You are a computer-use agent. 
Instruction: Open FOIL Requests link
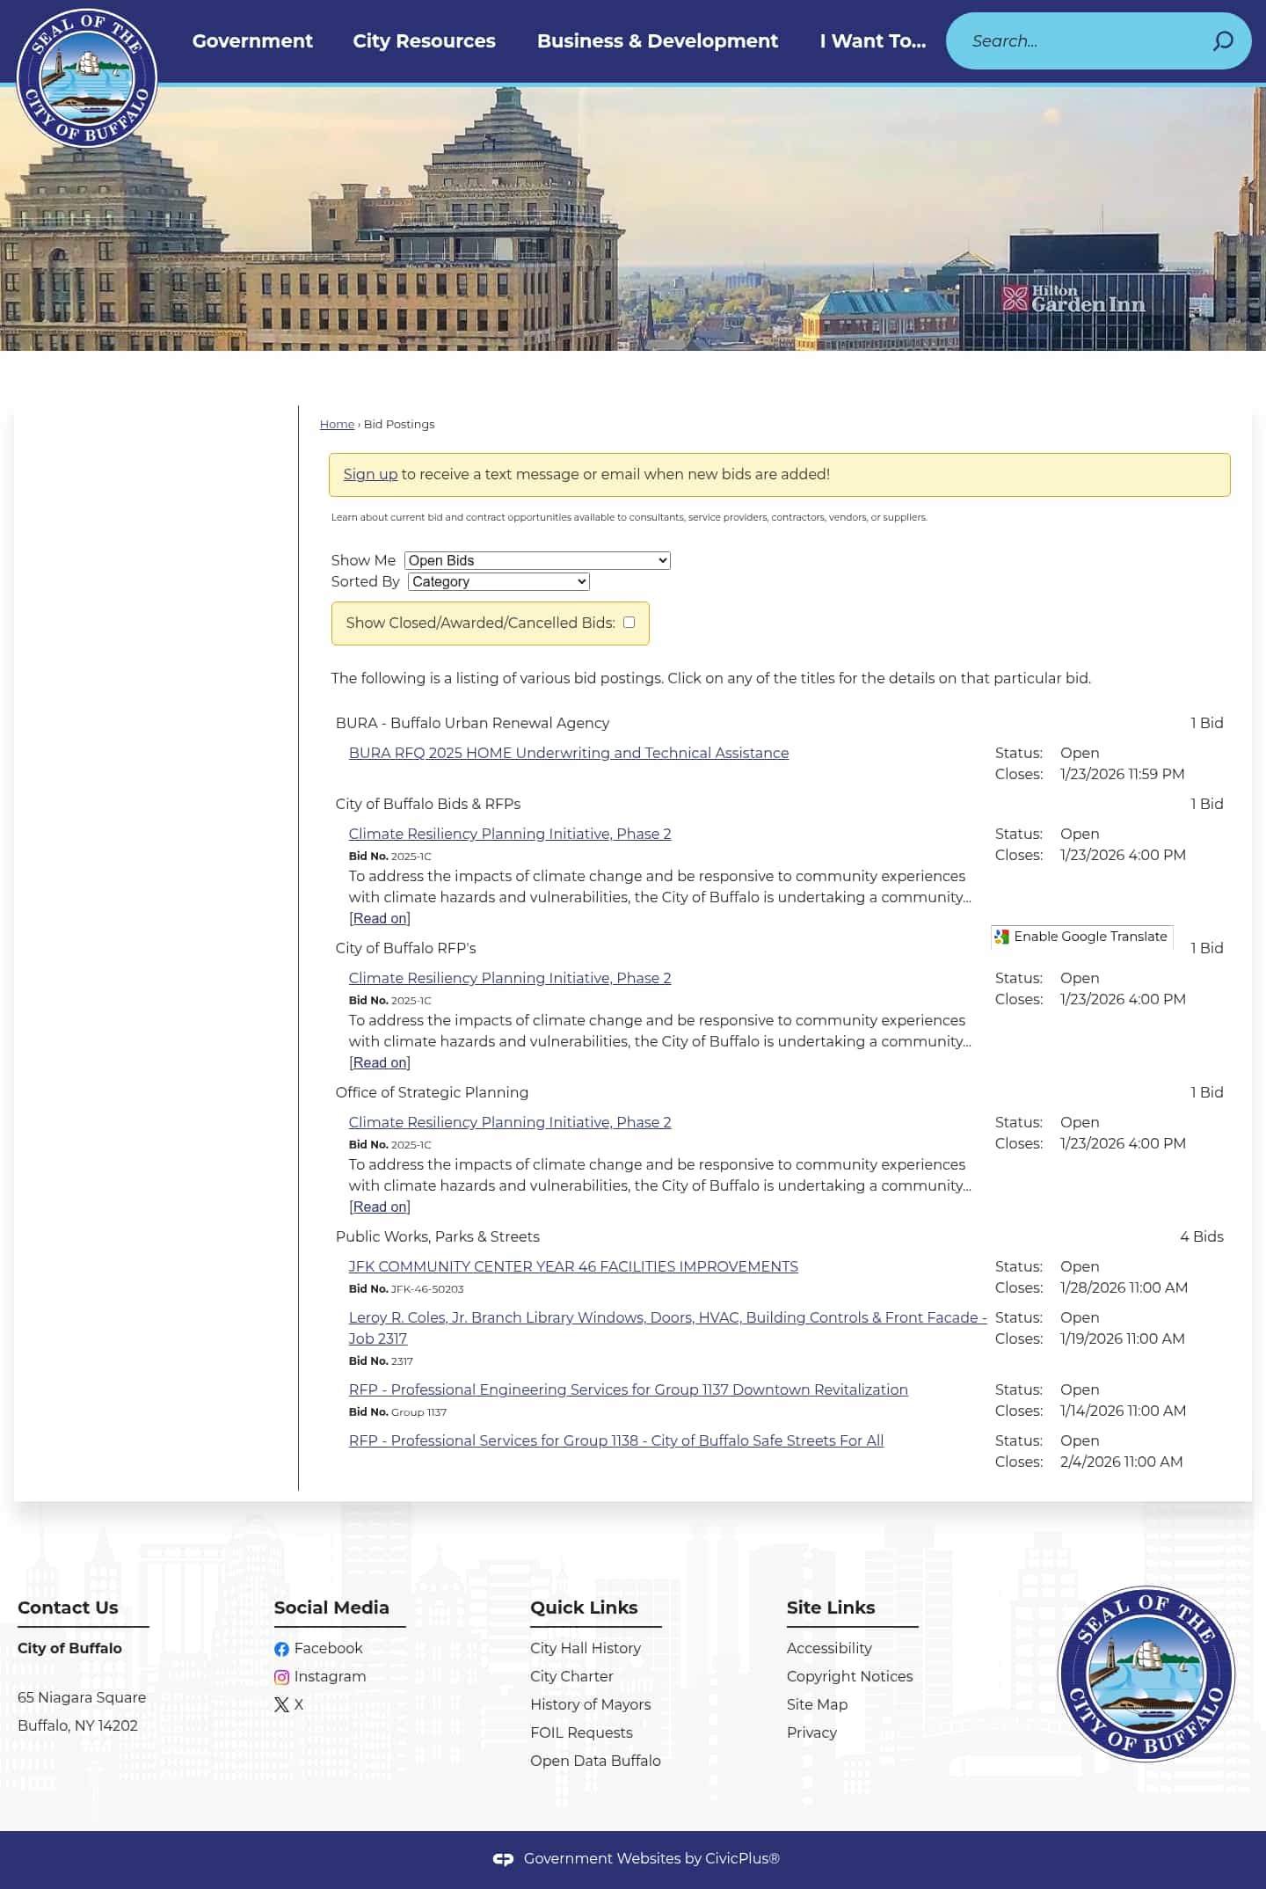[x=581, y=1733]
